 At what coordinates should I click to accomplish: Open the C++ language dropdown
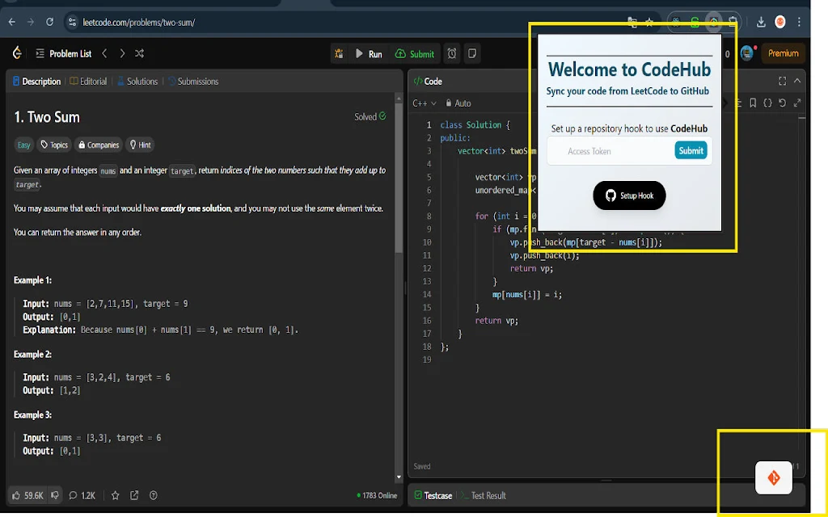(x=425, y=103)
